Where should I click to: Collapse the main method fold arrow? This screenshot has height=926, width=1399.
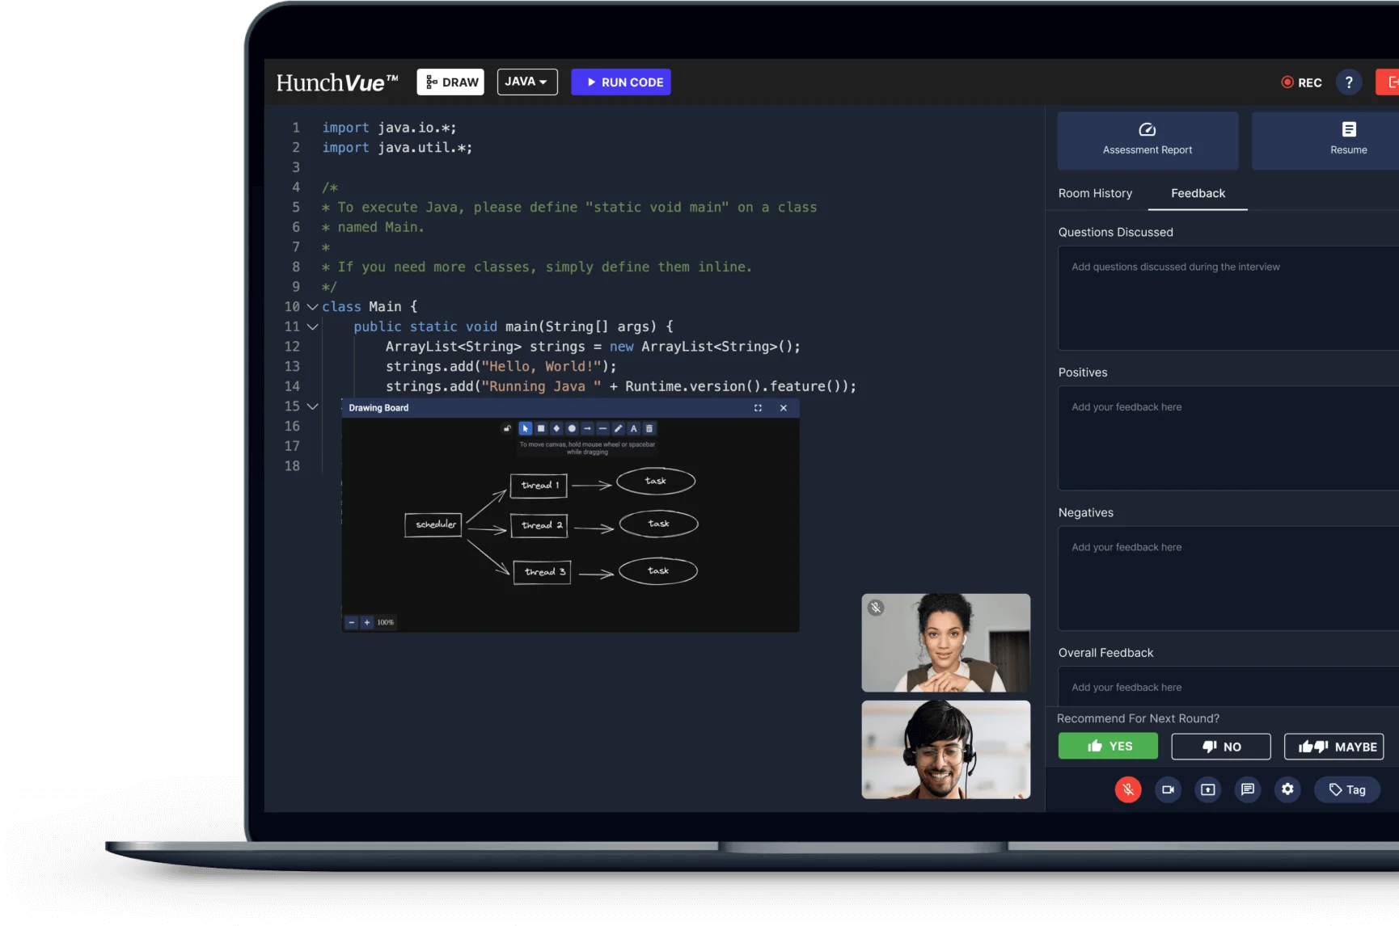click(311, 326)
